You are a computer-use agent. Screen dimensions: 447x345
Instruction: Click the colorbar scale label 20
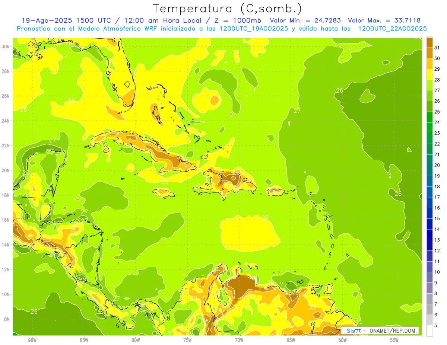tap(437, 165)
